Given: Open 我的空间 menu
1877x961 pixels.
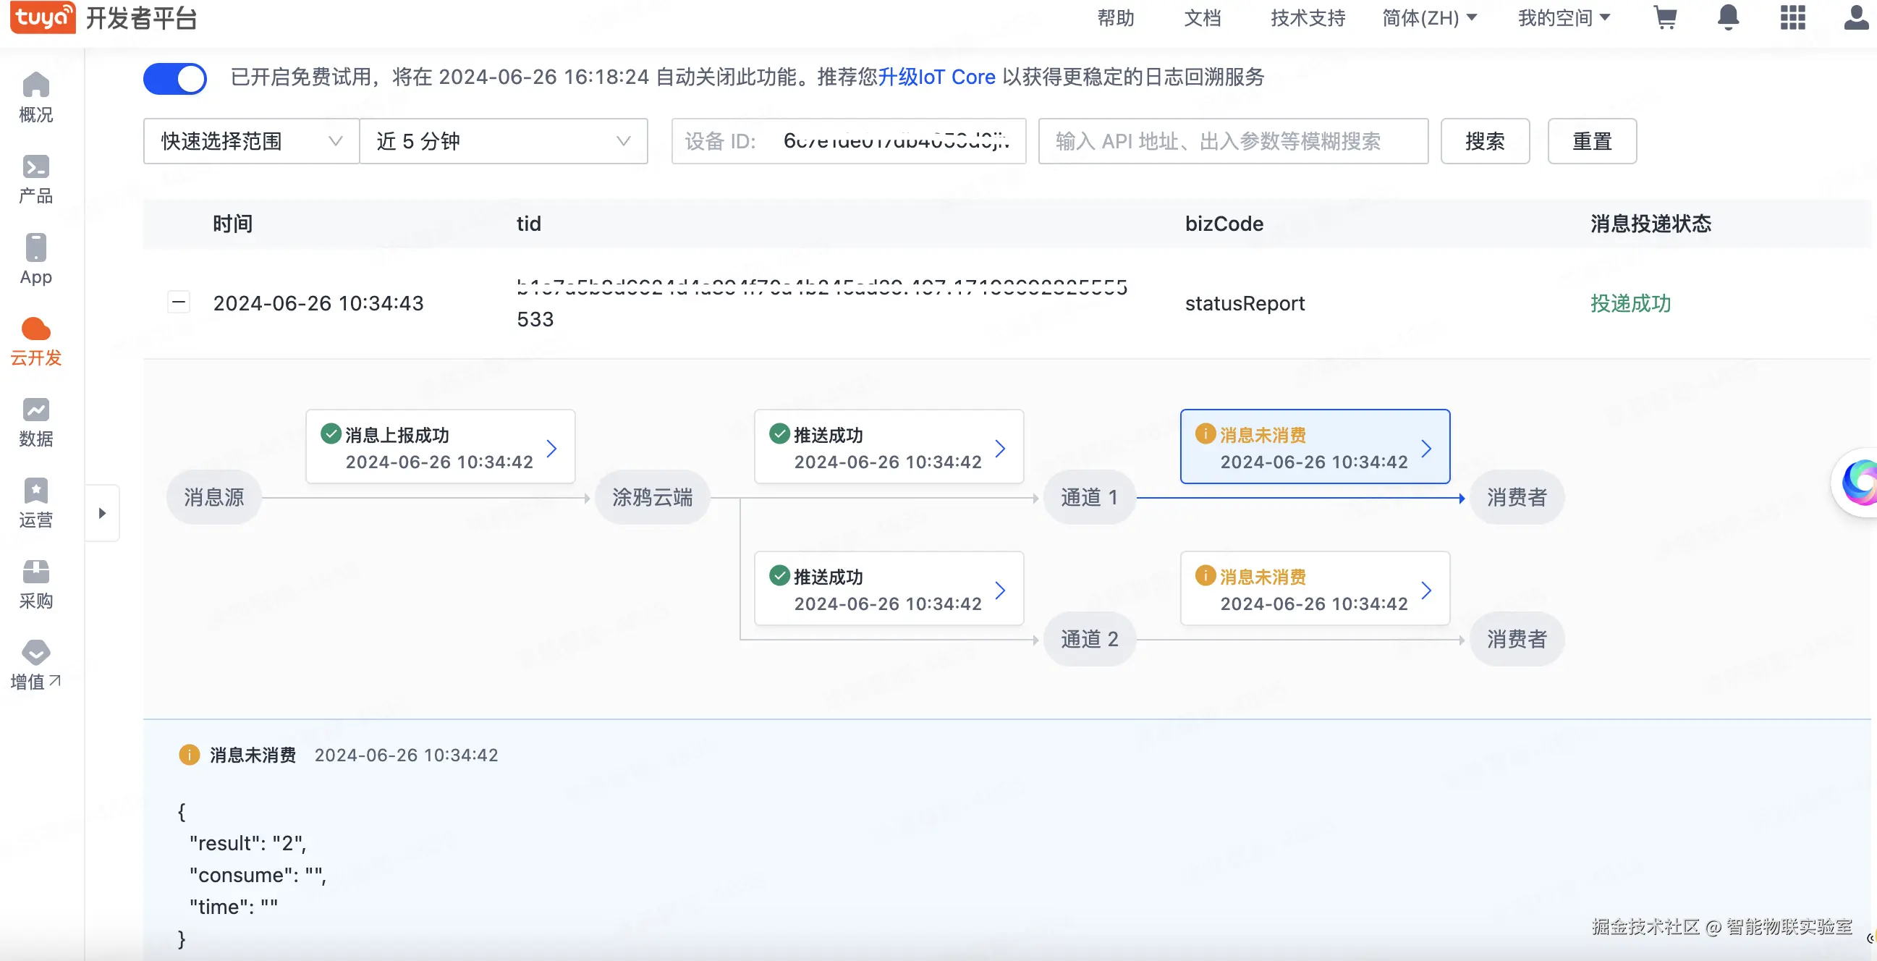Looking at the screenshot, I should tap(1564, 17).
